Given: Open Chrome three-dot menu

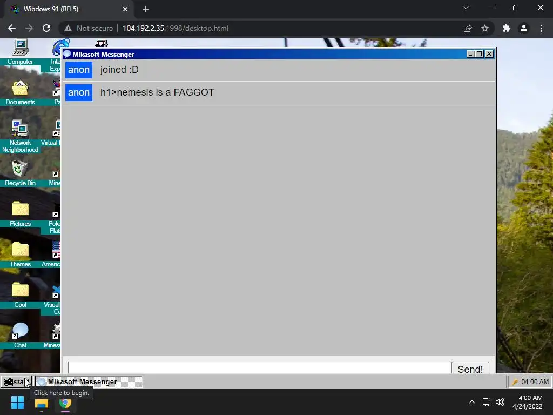Looking at the screenshot, I should point(541,28).
